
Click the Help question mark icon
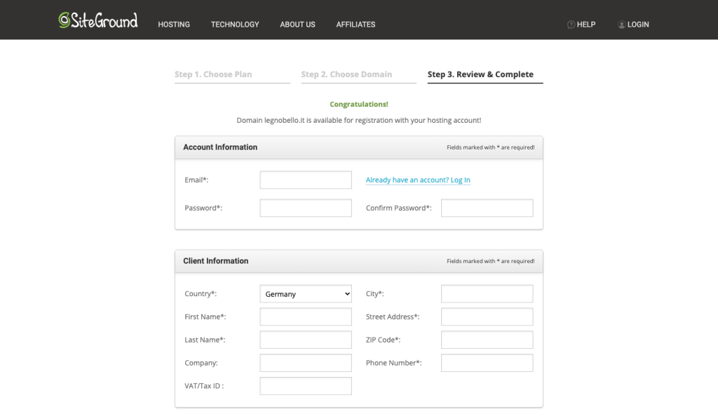[571, 25]
